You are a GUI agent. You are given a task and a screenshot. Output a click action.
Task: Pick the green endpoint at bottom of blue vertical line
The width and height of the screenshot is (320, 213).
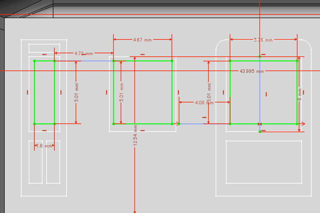[x=260, y=132]
